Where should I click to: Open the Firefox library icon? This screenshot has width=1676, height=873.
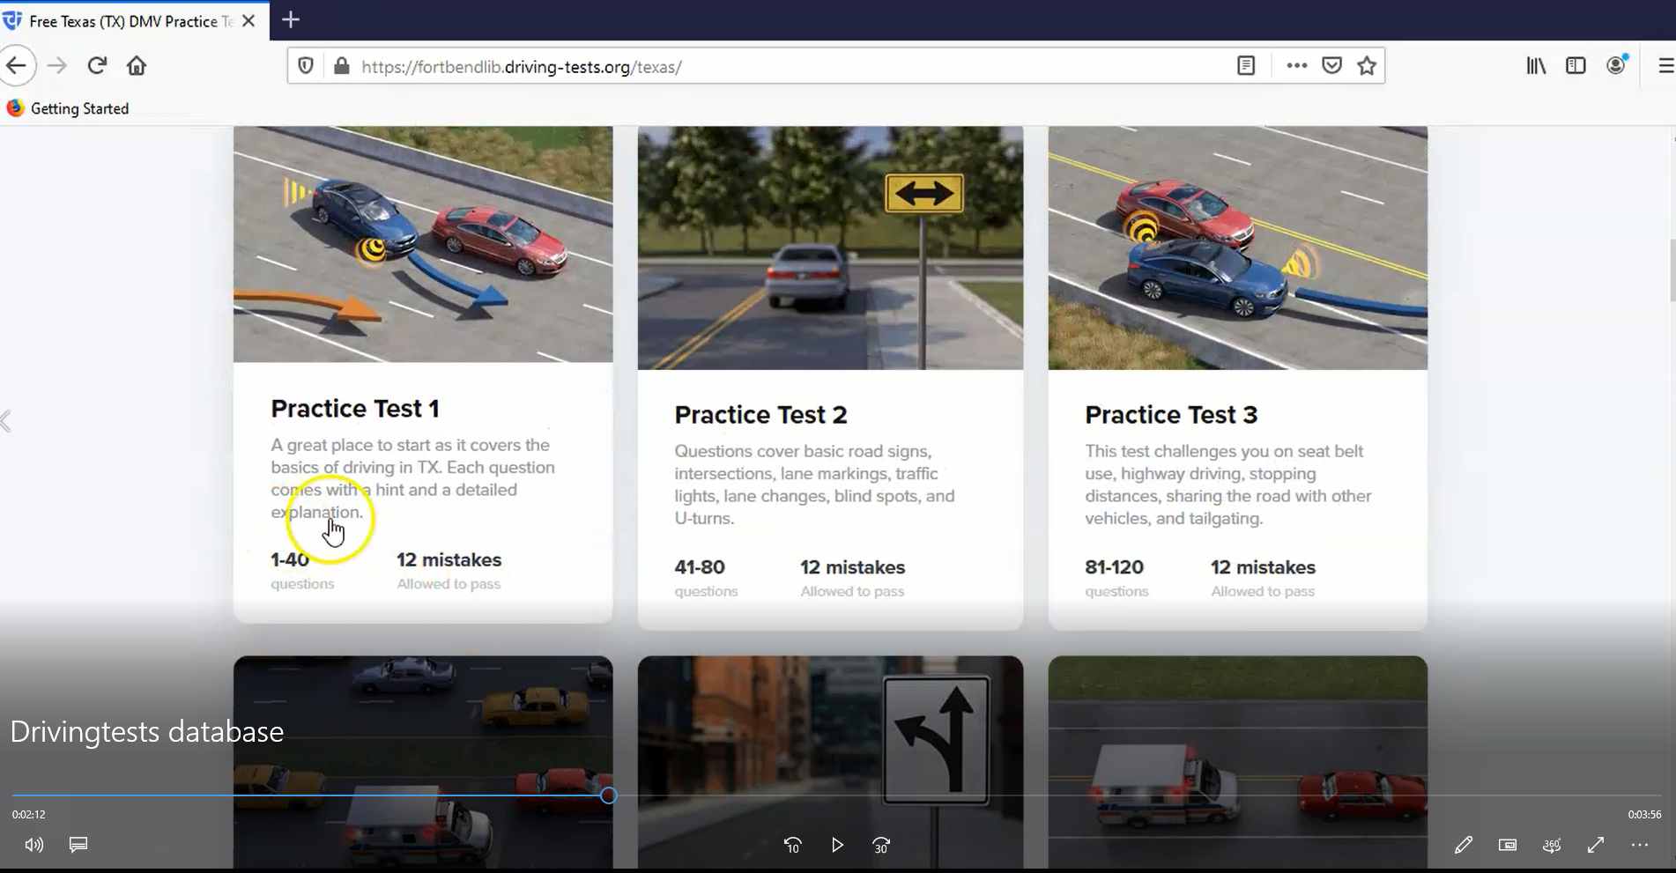[1536, 66]
